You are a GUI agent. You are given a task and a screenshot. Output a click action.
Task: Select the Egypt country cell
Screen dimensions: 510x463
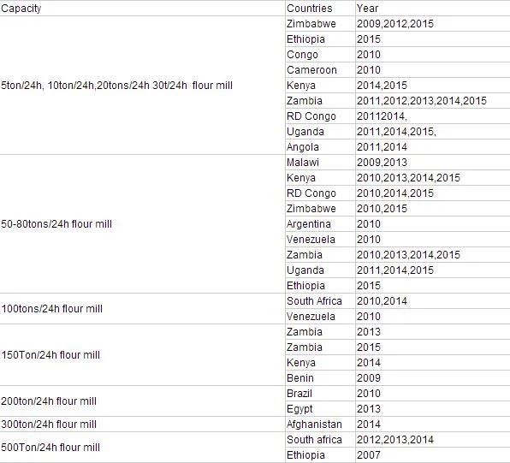point(320,409)
